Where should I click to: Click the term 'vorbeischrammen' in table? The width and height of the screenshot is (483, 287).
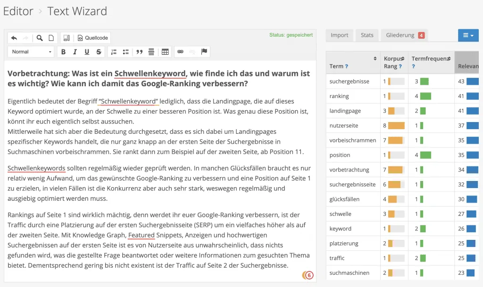click(353, 140)
